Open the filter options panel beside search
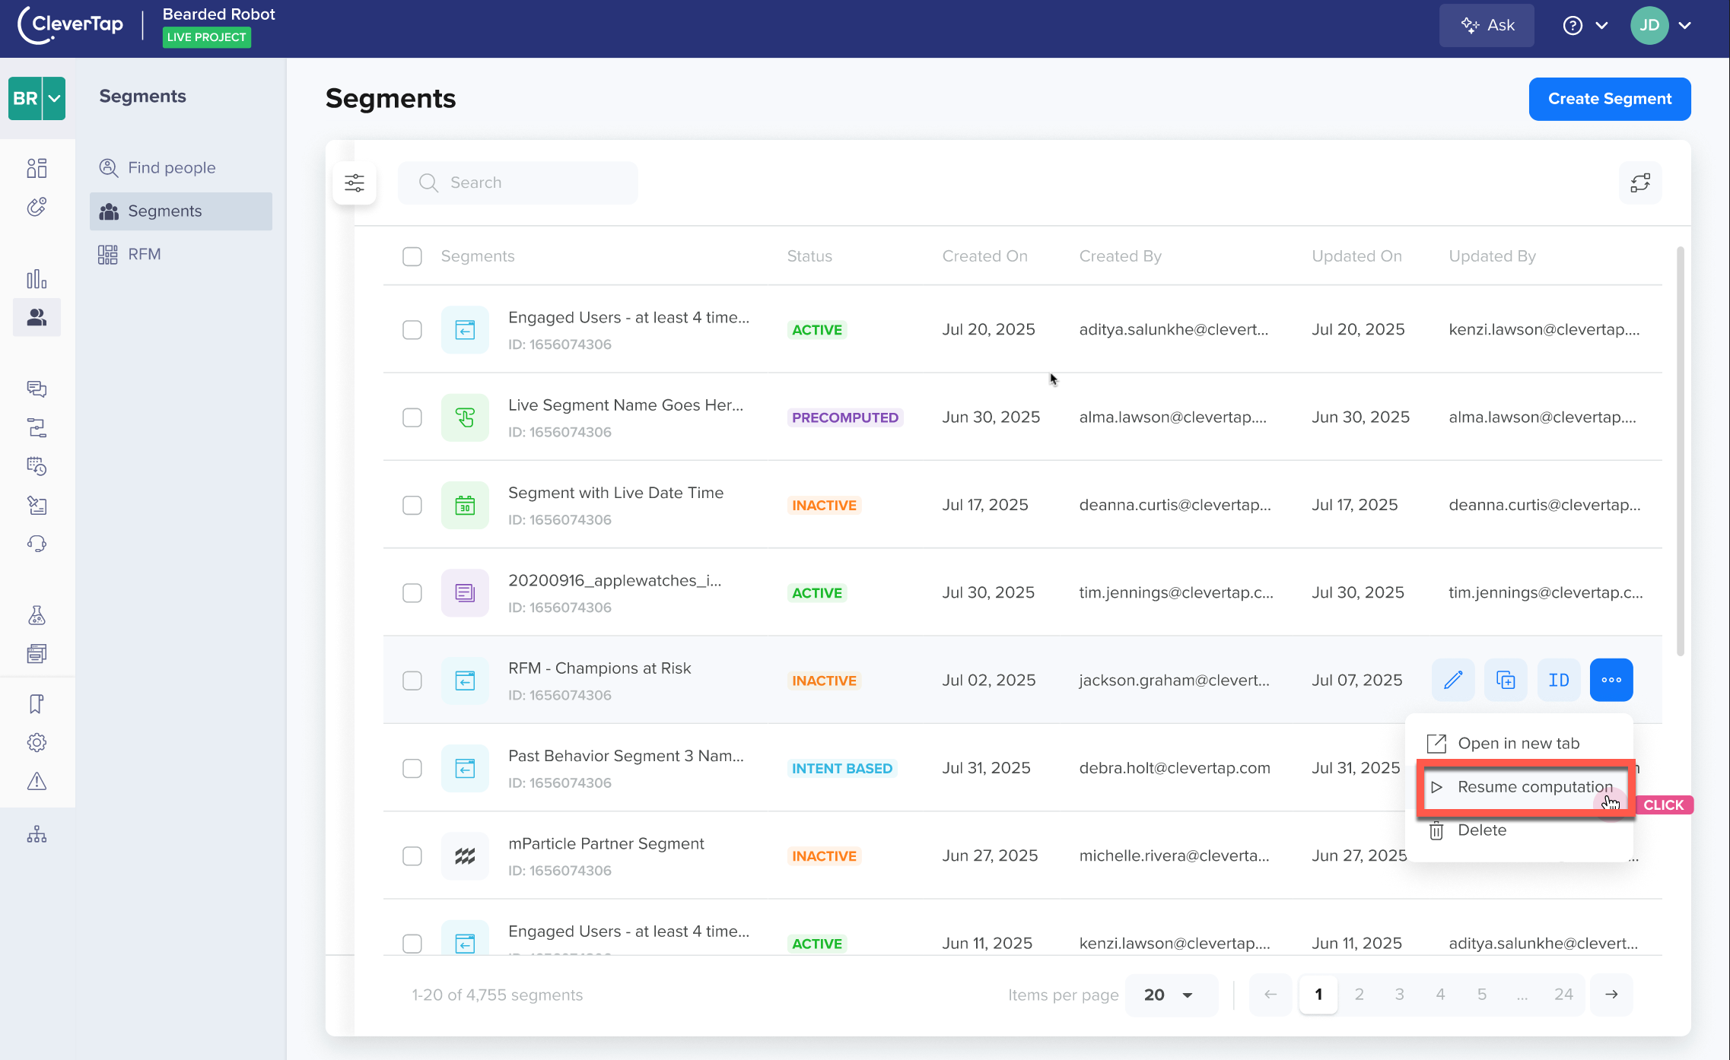The image size is (1730, 1060). [x=355, y=182]
